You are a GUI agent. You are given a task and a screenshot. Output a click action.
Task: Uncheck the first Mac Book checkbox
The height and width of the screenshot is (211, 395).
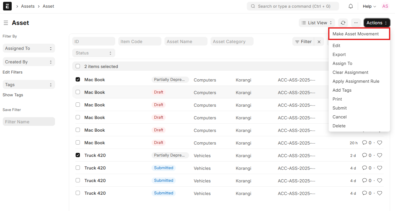tap(78, 79)
